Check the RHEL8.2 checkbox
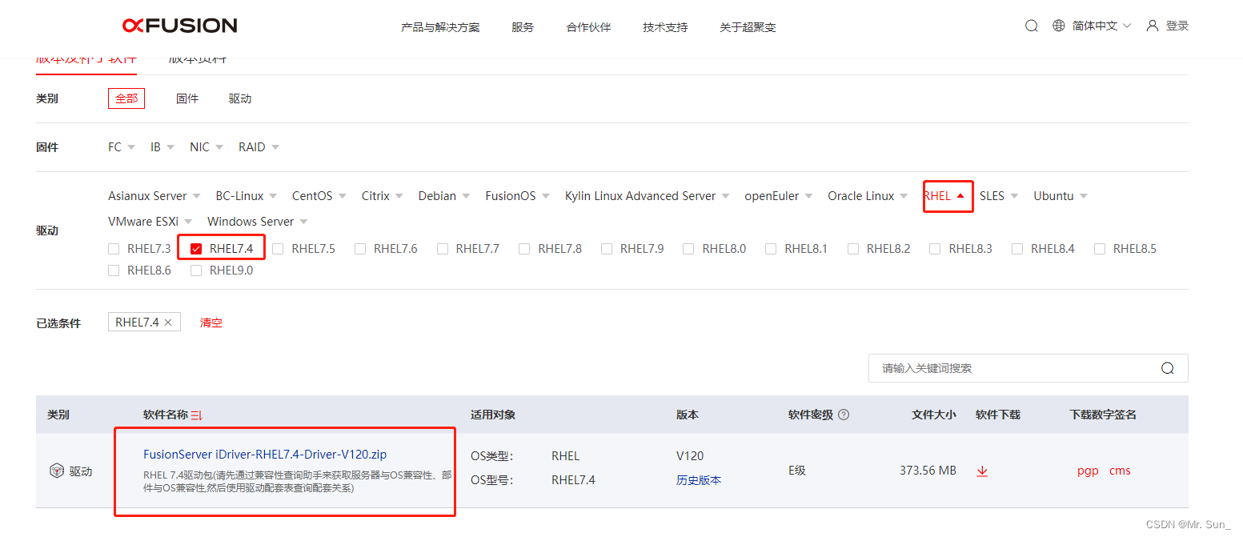The width and height of the screenshot is (1243, 537). pos(853,249)
